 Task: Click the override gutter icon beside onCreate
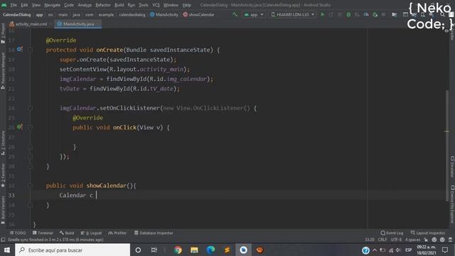coord(19,49)
